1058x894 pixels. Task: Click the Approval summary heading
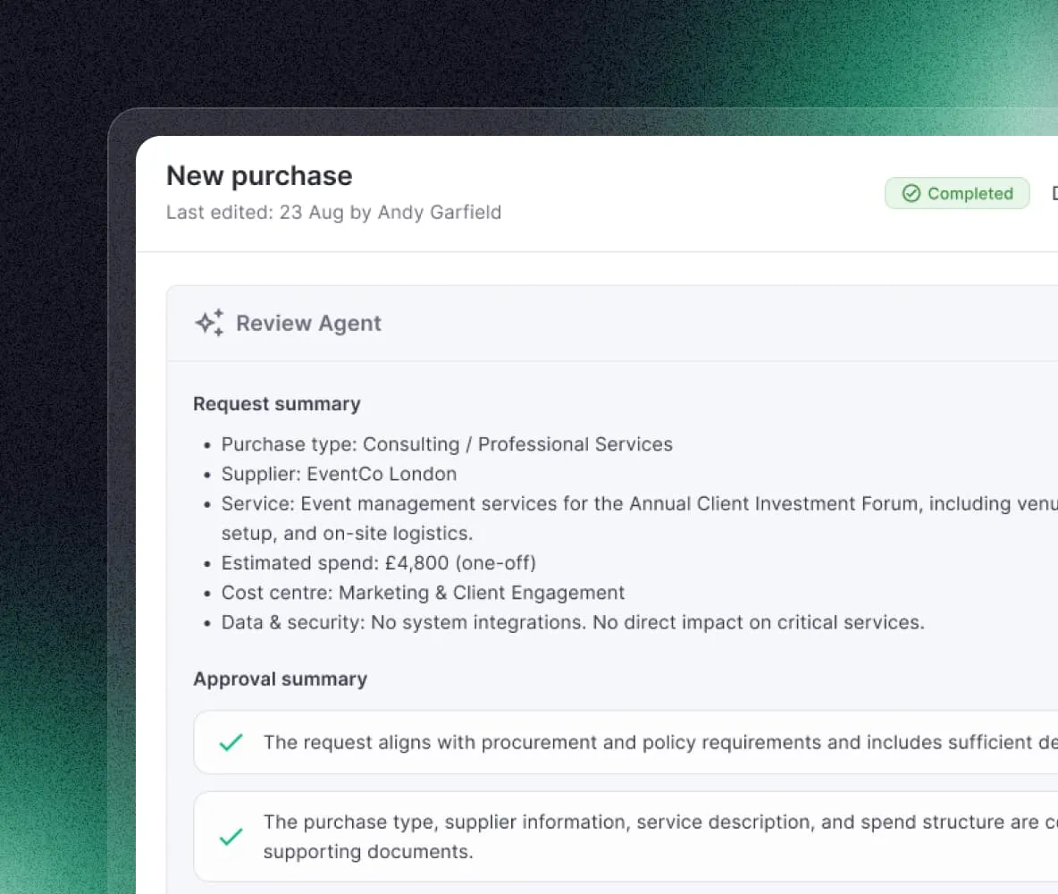[x=280, y=679]
